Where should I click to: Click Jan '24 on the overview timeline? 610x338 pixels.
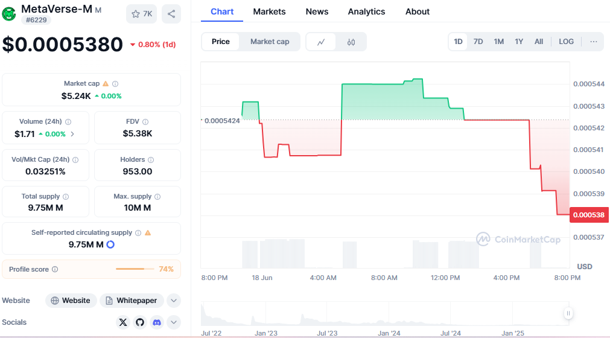tap(389, 333)
